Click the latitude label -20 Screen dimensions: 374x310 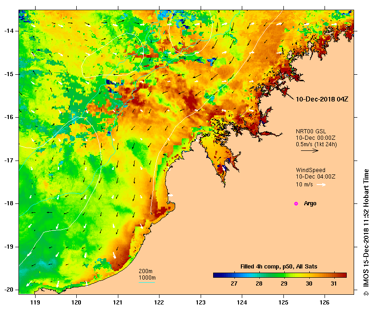coord(9,290)
